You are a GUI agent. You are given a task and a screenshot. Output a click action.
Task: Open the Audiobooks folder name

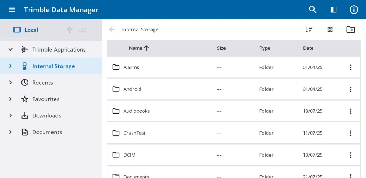(137, 111)
